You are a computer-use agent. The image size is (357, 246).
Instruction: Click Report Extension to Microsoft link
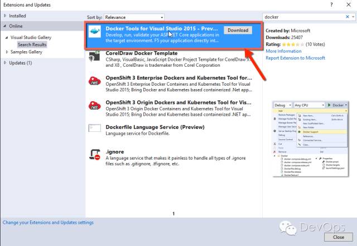tap(295, 58)
